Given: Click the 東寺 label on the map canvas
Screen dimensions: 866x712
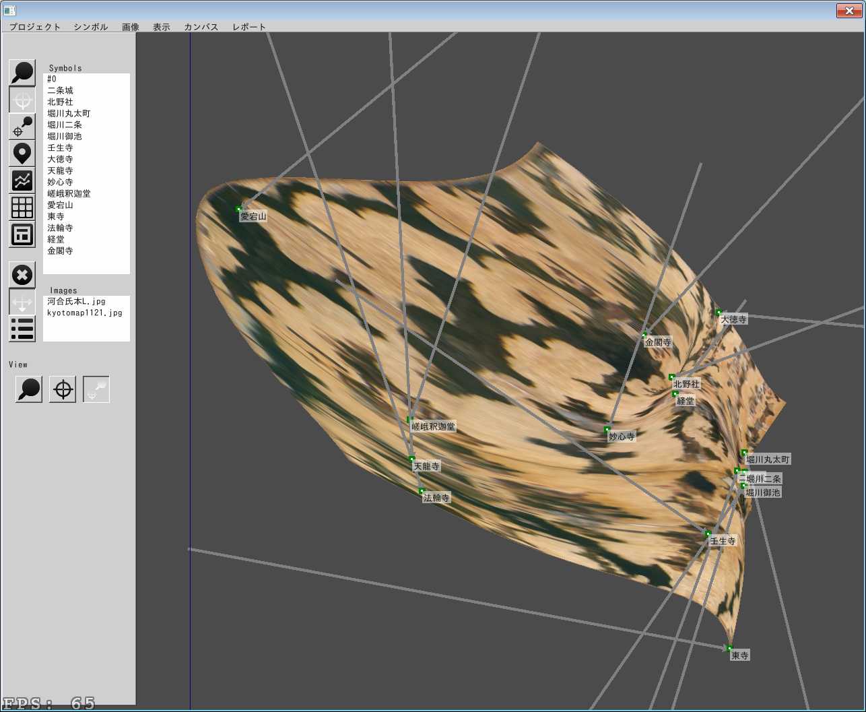Looking at the screenshot, I should pos(739,655).
